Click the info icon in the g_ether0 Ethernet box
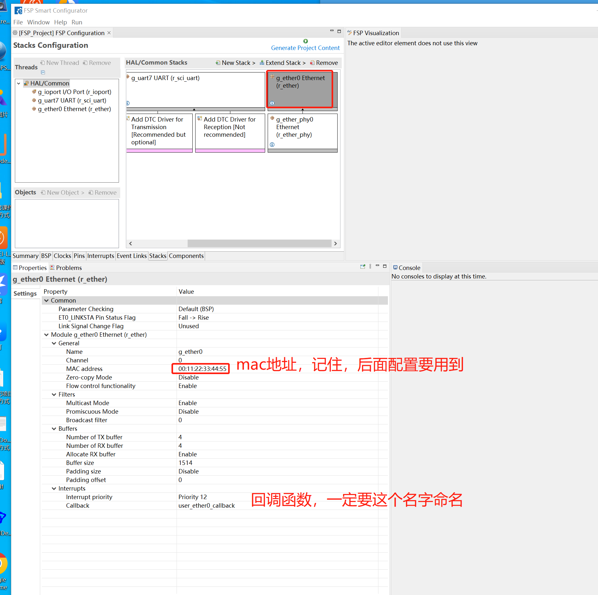The image size is (598, 595). point(272,103)
